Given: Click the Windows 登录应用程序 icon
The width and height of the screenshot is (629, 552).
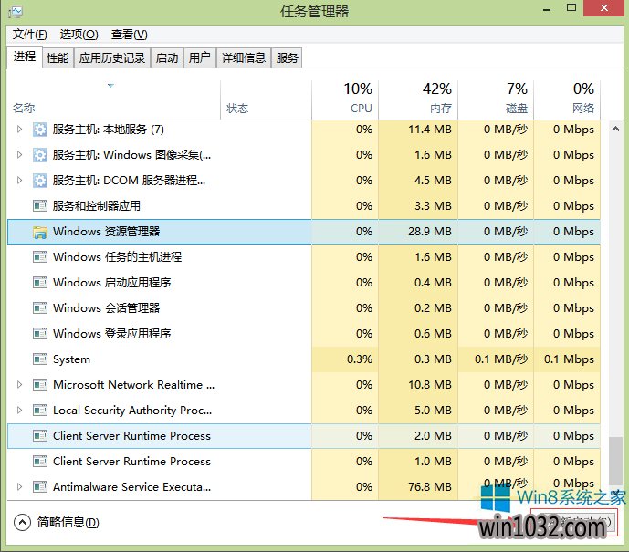Looking at the screenshot, I should 40,334.
